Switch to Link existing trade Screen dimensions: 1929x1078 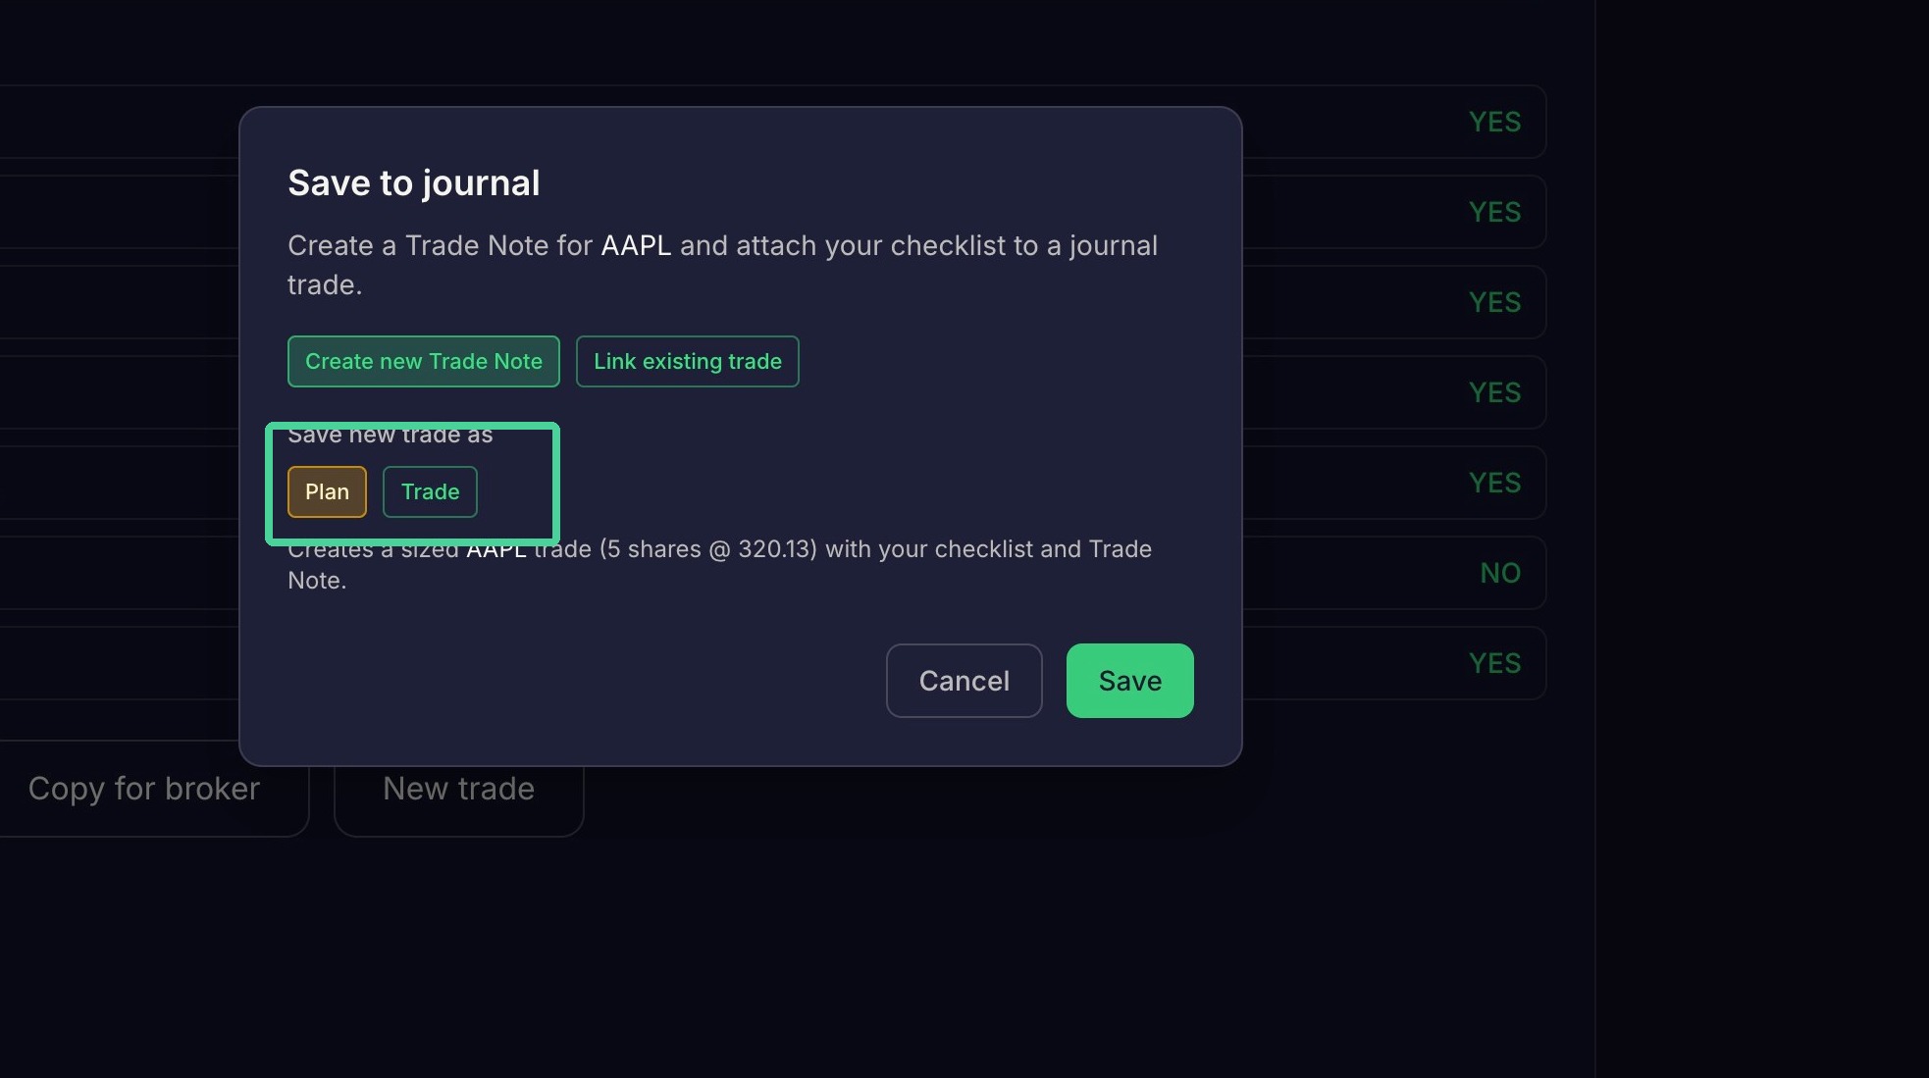tap(687, 361)
